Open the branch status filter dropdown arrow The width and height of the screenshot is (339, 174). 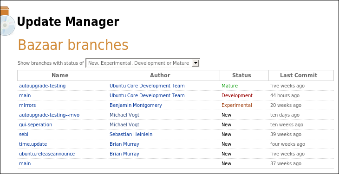pyautogui.click(x=196, y=63)
